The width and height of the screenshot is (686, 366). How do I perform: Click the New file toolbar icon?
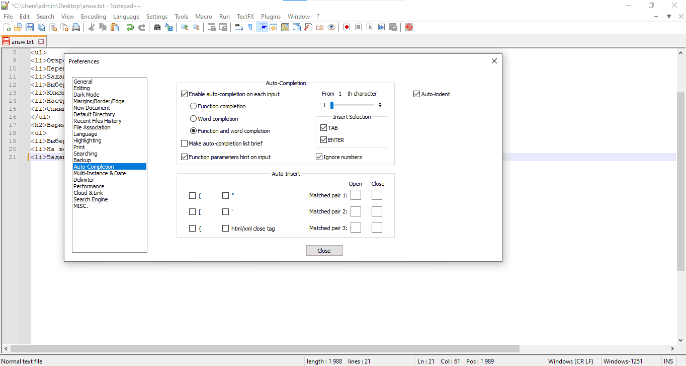click(x=7, y=27)
